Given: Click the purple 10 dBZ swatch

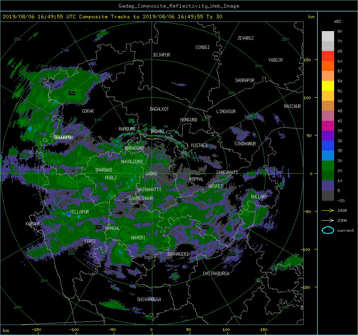Looking at the screenshot, I should [328, 185].
